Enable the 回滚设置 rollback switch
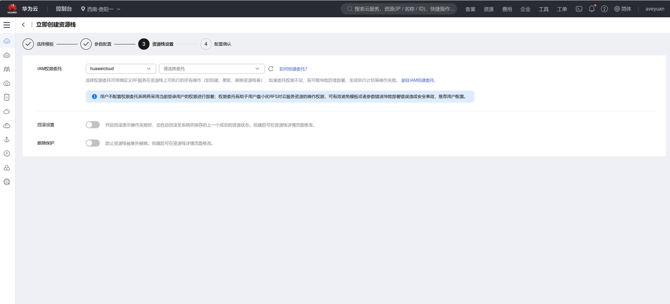Viewport: 670px width, 304px height. tap(93, 125)
